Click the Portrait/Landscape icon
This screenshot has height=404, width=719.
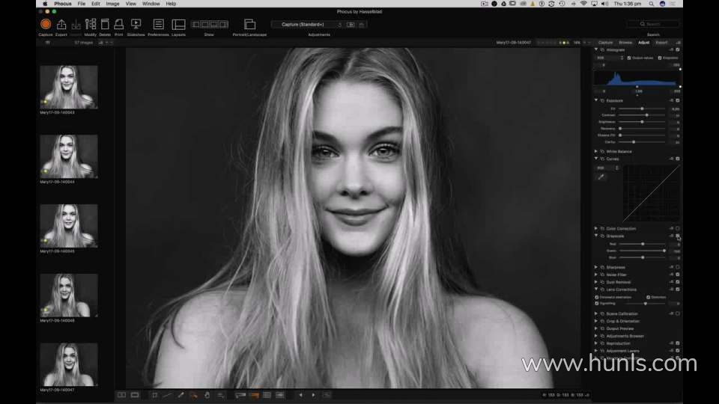[x=249, y=24]
